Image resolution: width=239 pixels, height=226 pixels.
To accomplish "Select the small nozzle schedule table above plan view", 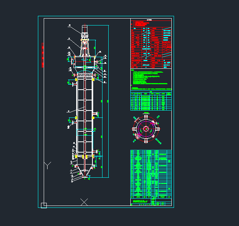I will coord(151,101).
